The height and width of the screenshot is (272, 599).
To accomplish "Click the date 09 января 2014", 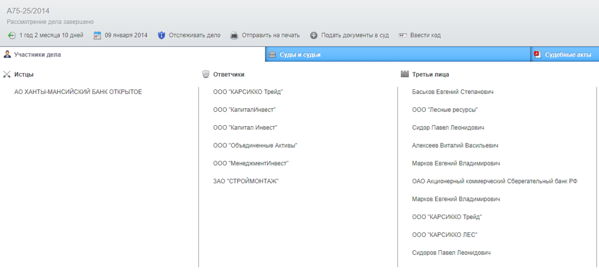I will [126, 35].
